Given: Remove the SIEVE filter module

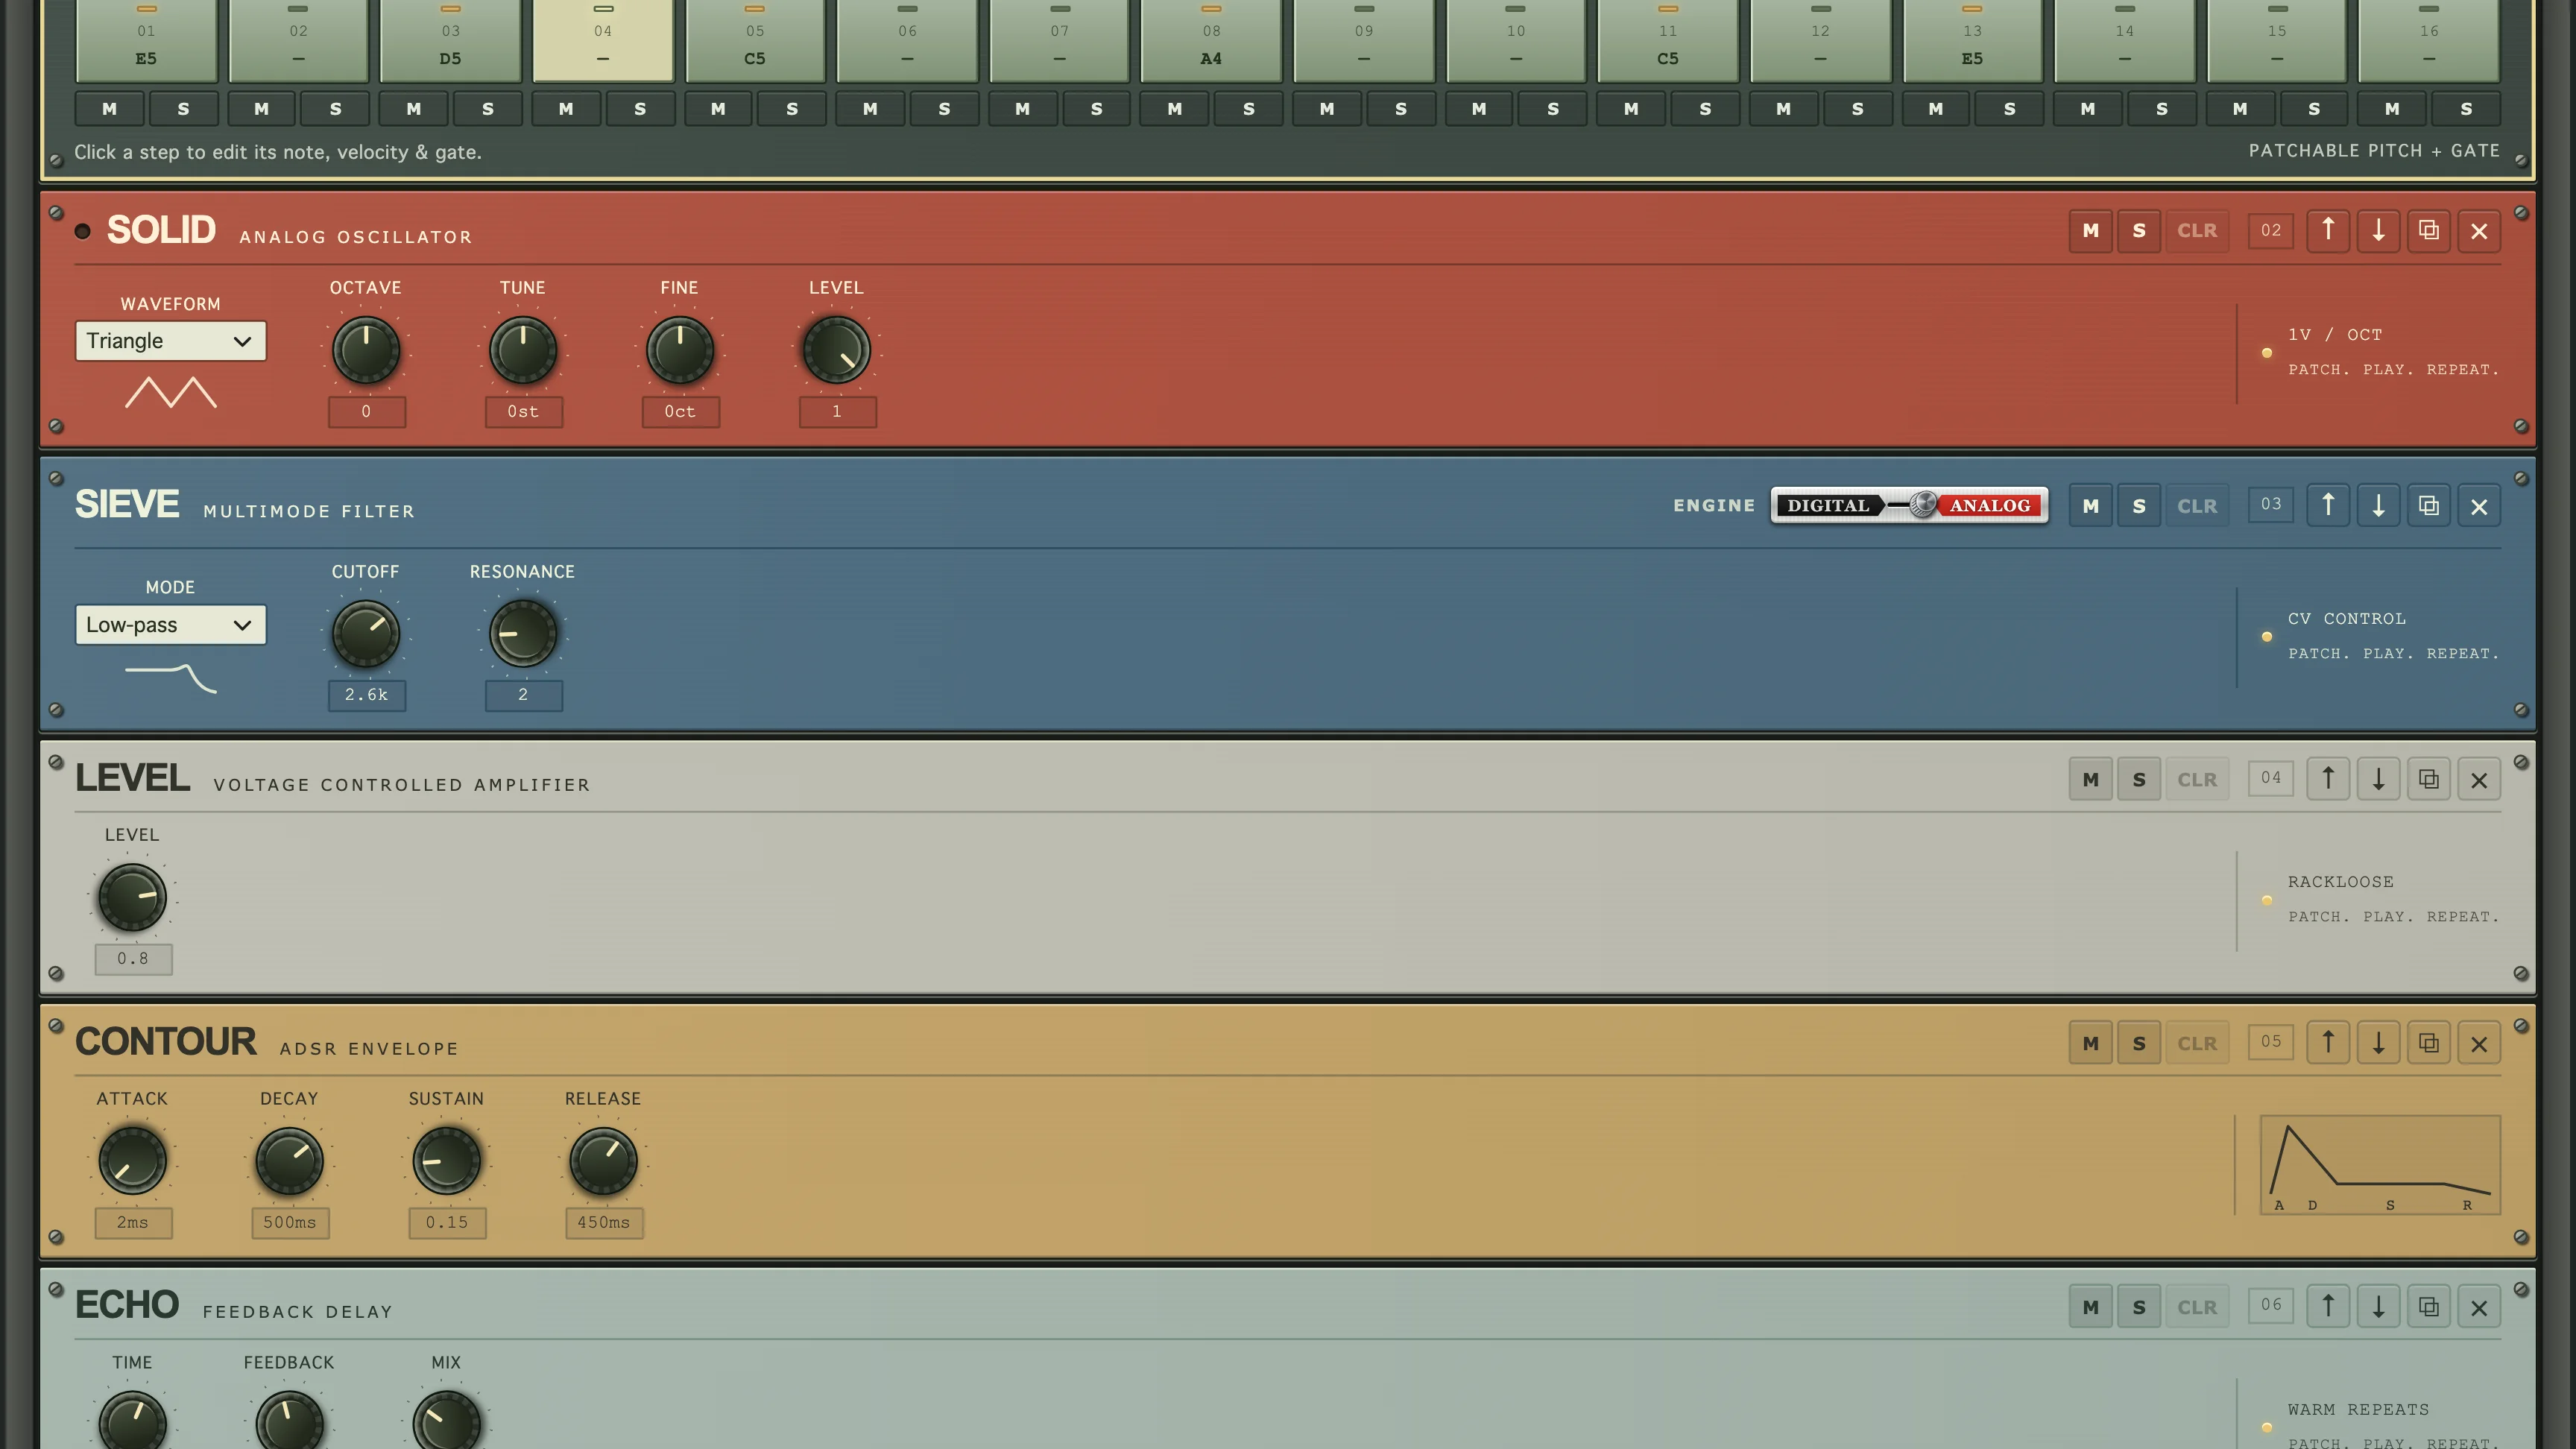Looking at the screenshot, I should (x=2479, y=505).
